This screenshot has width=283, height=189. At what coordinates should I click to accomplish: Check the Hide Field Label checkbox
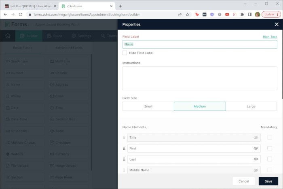125,53
